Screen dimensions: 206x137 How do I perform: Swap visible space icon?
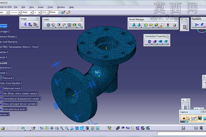point(98,128)
